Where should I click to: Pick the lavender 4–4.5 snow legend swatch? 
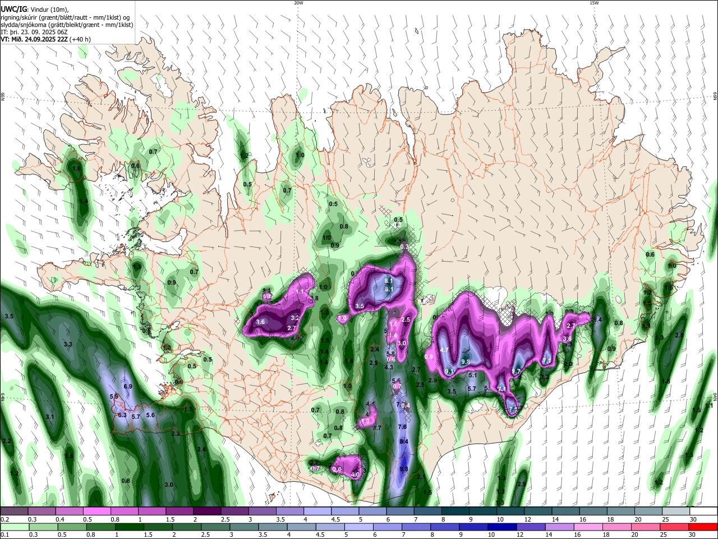click(x=317, y=511)
